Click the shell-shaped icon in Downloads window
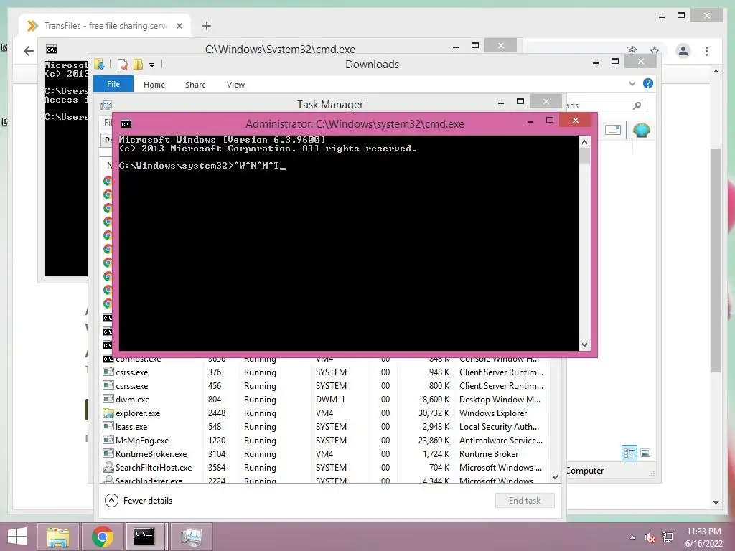 coord(641,130)
